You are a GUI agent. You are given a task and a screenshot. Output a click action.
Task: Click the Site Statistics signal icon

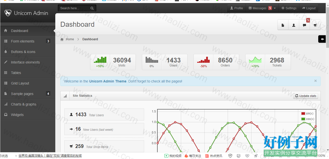pyautogui.click(x=65, y=96)
